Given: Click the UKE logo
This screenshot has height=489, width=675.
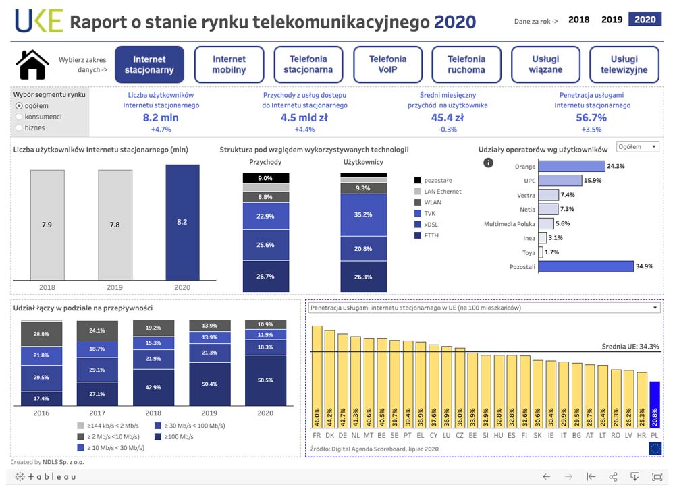Looking at the screenshot, I should (38, 21).
